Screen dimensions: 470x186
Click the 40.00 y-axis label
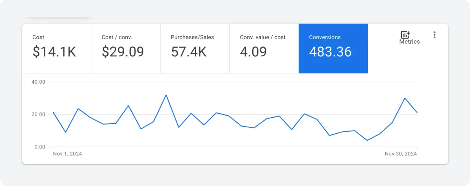click(38, 82)
